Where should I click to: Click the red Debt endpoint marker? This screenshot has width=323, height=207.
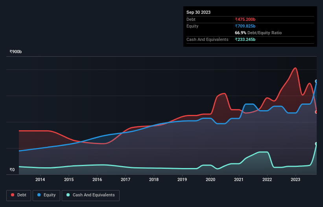(x=316, y=112)
